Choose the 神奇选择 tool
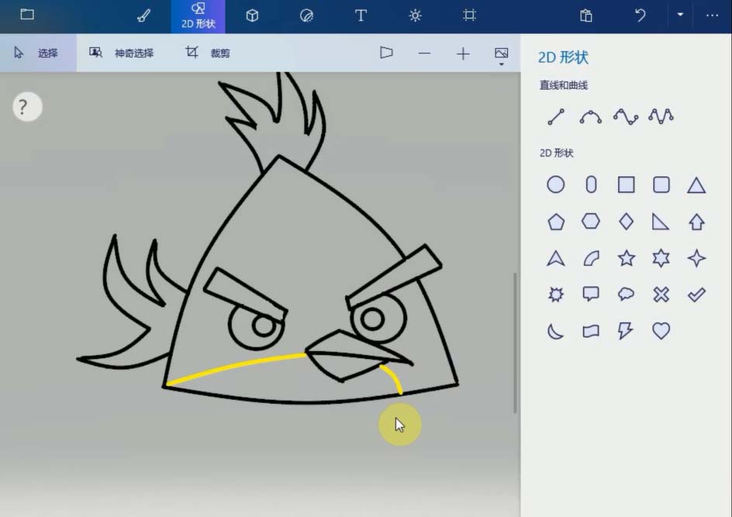732x517 pixels. (x=122, y=53)
